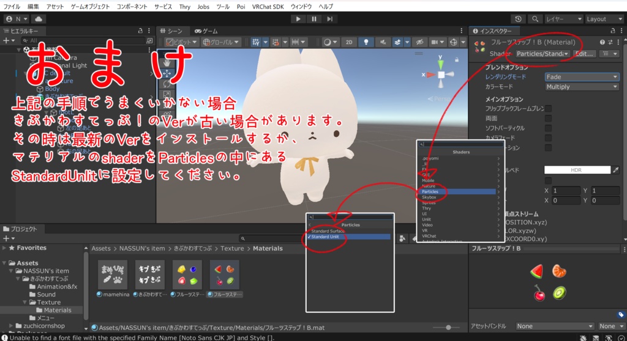Open the Hierarchy panel three-dot menu
Viewport: 627px width, 341px height.
point(149,31)
